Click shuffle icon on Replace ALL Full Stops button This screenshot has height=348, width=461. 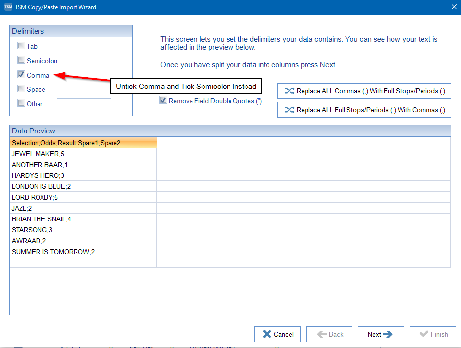click(x=289, y=110)
